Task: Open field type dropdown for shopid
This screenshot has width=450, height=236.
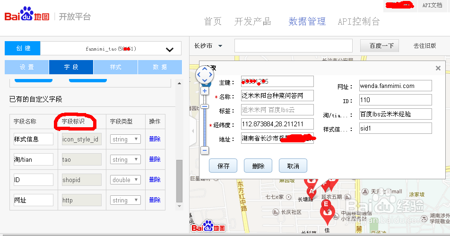Action: click(125, 180)
